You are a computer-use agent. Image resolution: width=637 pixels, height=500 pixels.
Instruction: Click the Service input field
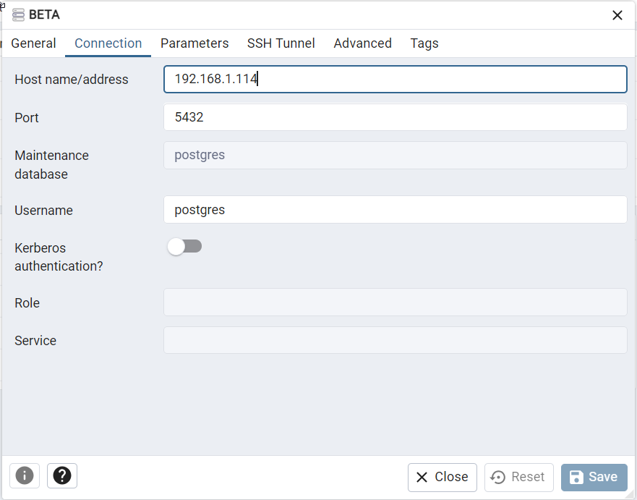coord(395,340)
